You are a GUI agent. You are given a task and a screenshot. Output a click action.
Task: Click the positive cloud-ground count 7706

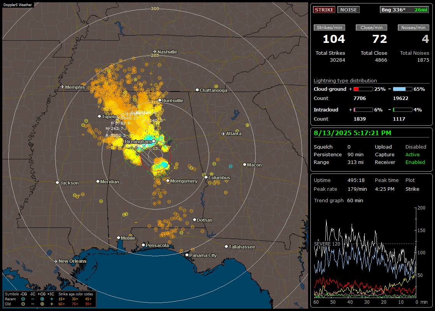coord(360,98)
